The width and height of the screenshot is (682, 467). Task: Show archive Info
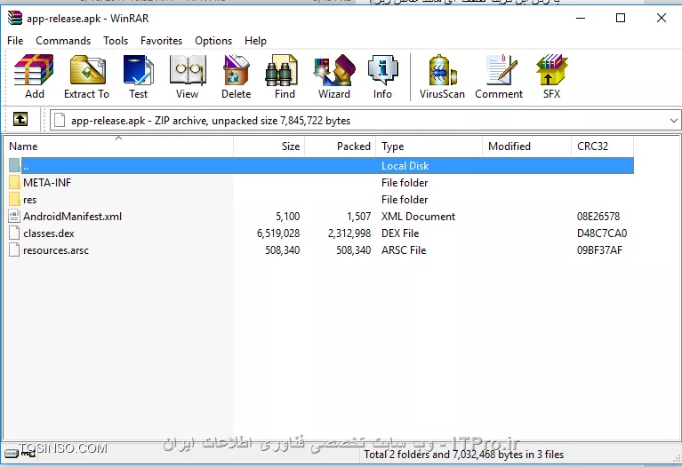(382, 76)
